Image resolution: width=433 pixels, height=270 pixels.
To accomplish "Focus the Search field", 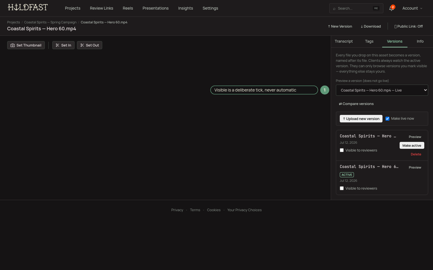I will click(x=356, y=8).
